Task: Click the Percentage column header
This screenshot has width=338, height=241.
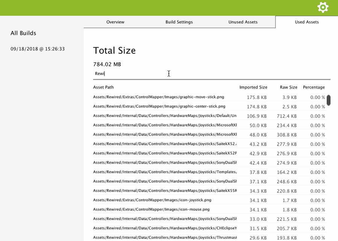Action: (x=314, y=87)
